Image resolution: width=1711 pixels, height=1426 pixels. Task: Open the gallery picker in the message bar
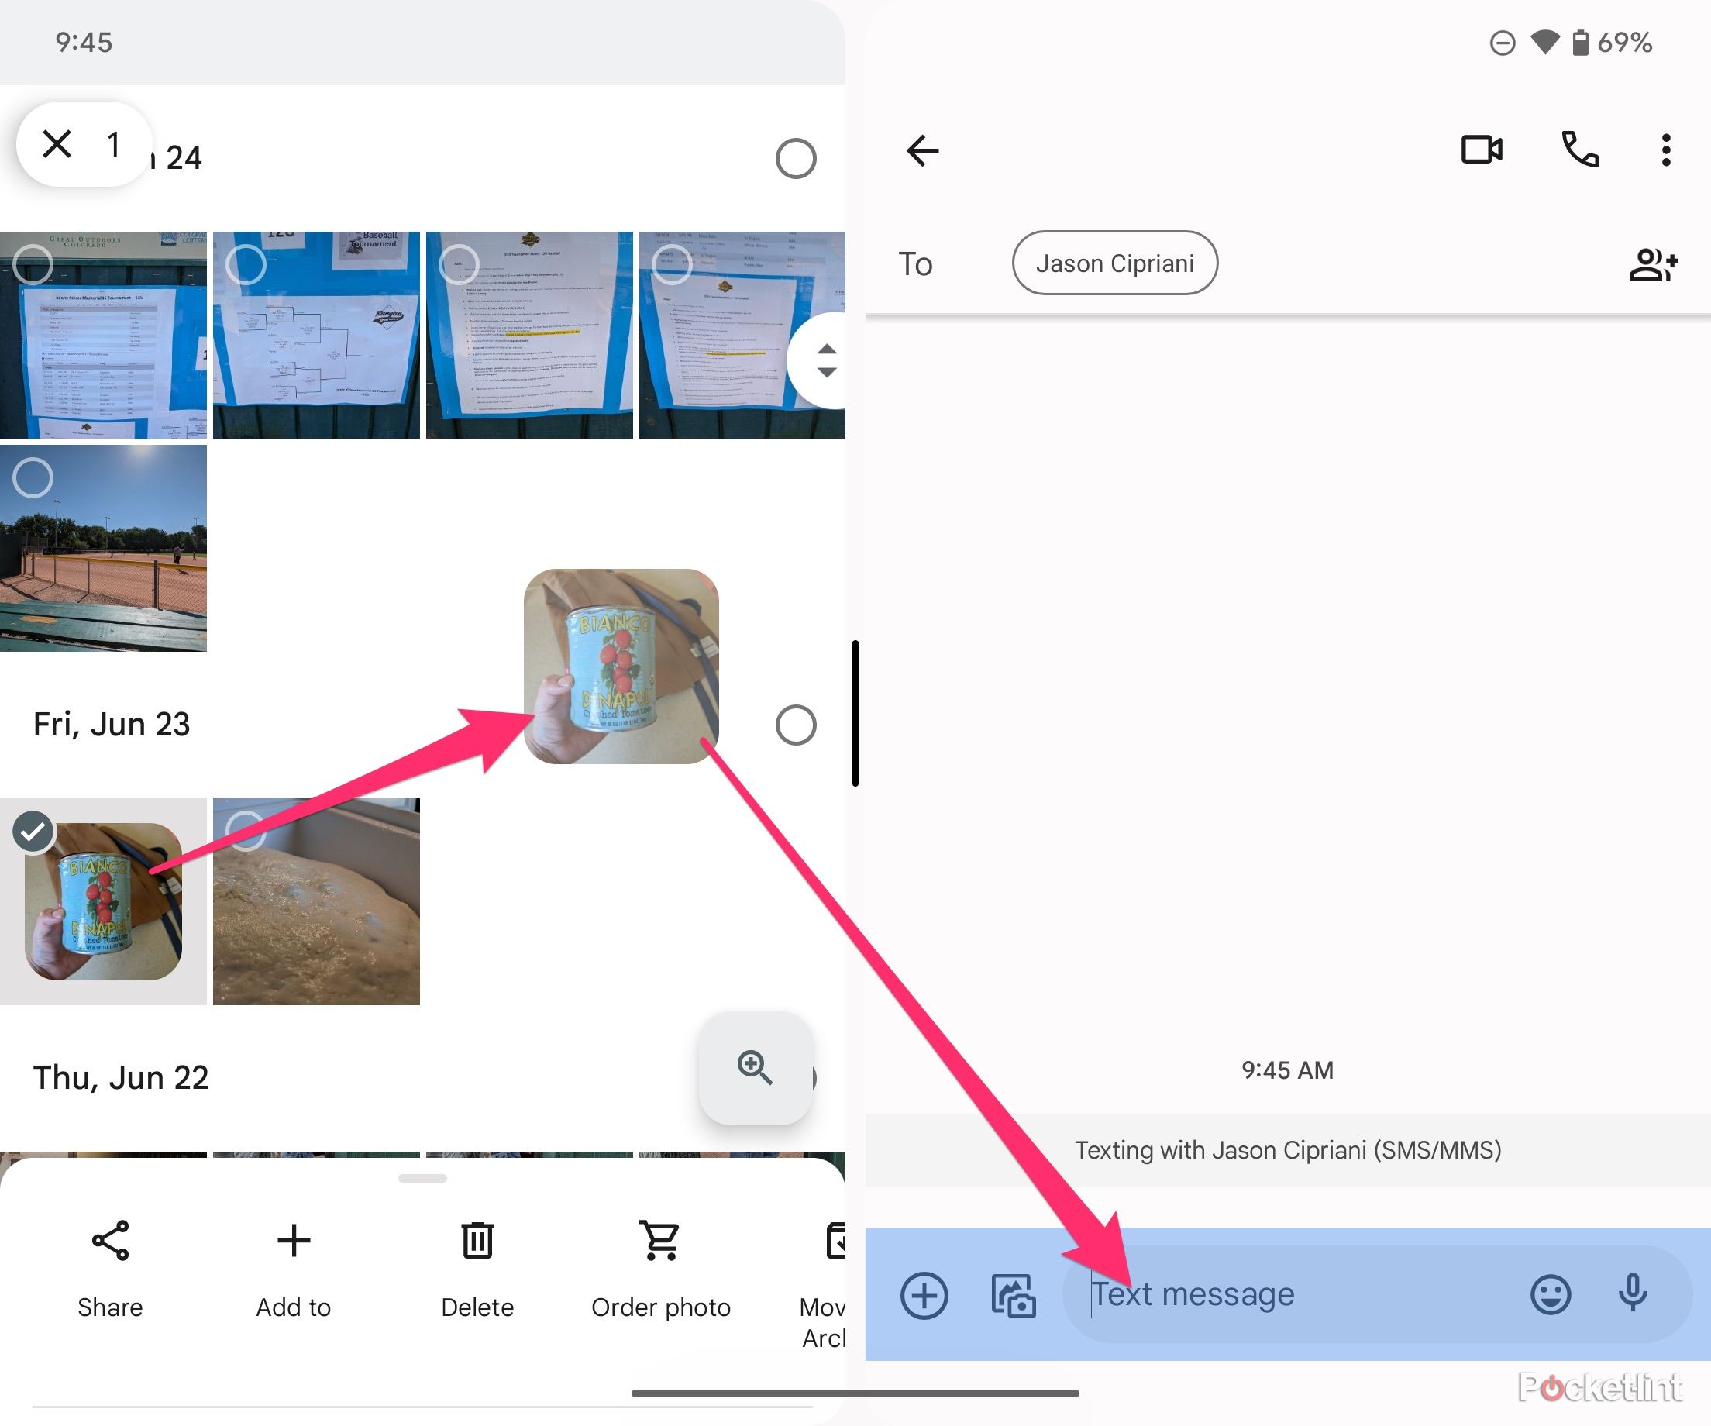(x=1012, y=1294)
